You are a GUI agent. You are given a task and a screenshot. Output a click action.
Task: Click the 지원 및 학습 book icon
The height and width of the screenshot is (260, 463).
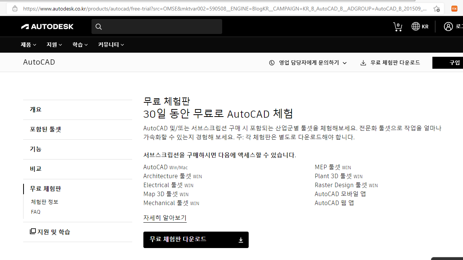tap(33, 231)
